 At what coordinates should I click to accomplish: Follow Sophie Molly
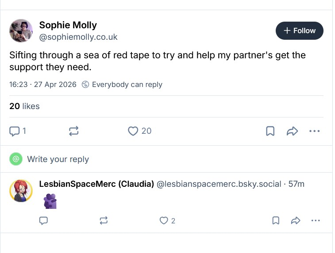300,30
